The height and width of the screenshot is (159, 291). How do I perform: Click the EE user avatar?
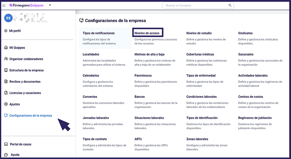[8, 18]
